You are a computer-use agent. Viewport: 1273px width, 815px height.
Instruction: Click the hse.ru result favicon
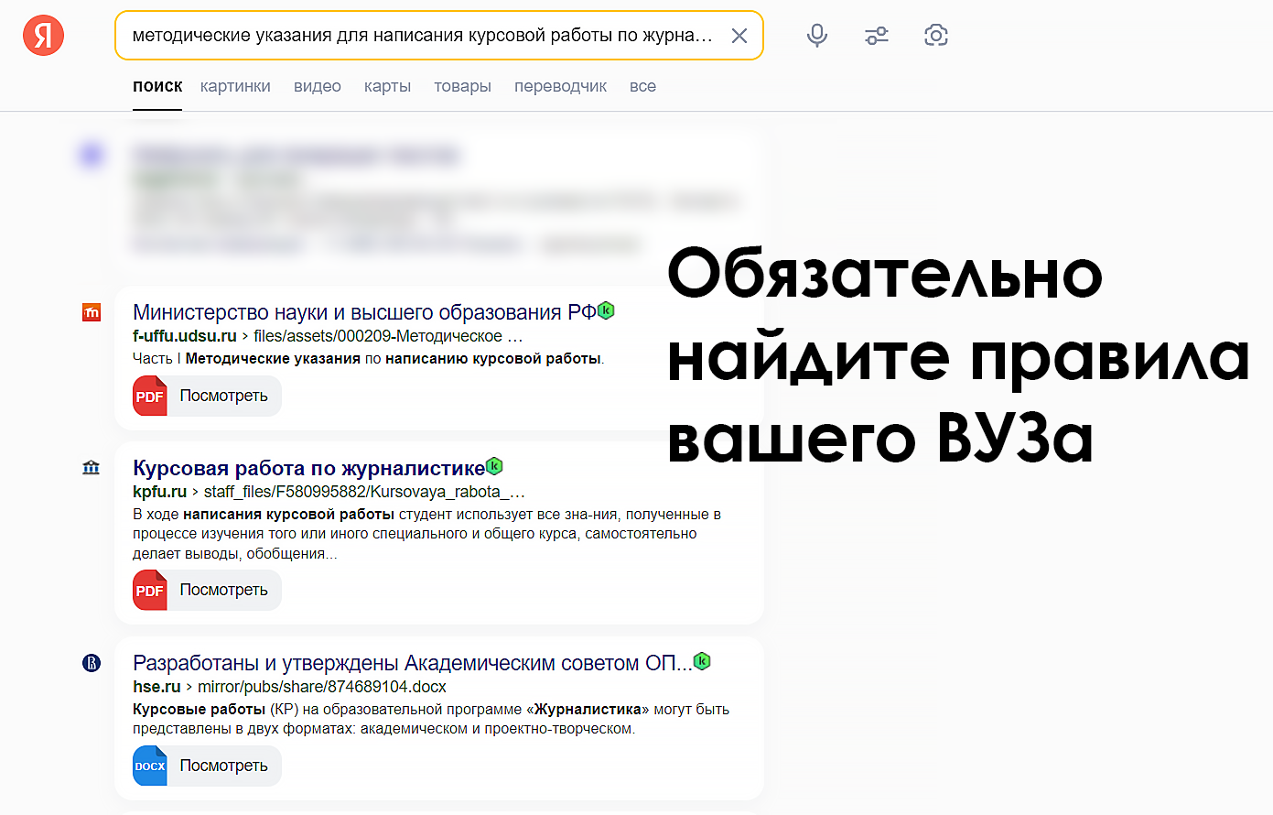coord(92,663)
